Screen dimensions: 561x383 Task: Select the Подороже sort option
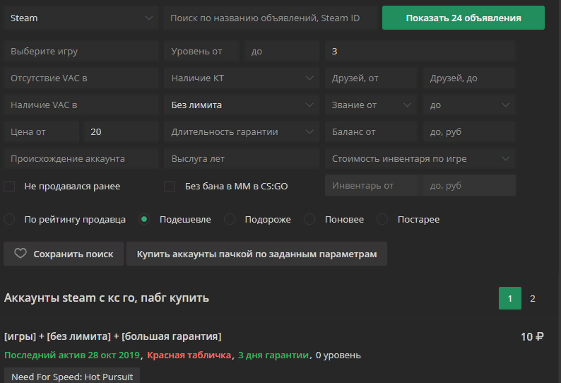230,219
